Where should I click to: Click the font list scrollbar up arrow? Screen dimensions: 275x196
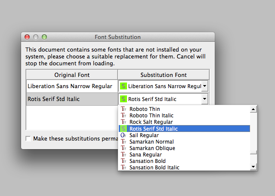pyautogui.click(x=253, y=109)
